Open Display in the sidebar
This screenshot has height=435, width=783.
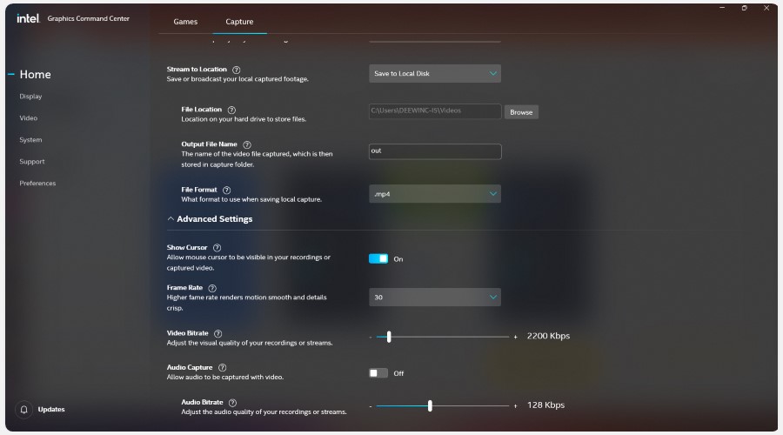(x=30, y=97)
